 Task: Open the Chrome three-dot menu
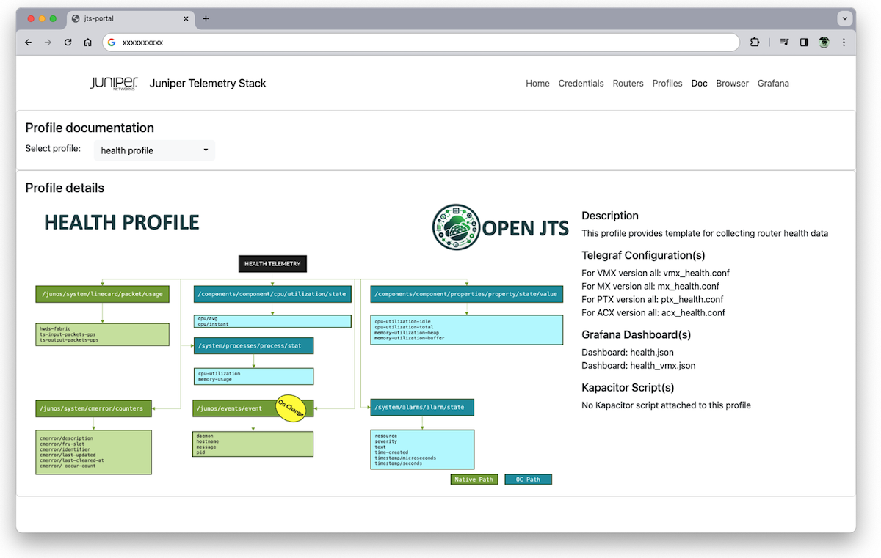(x=844, y=42)
